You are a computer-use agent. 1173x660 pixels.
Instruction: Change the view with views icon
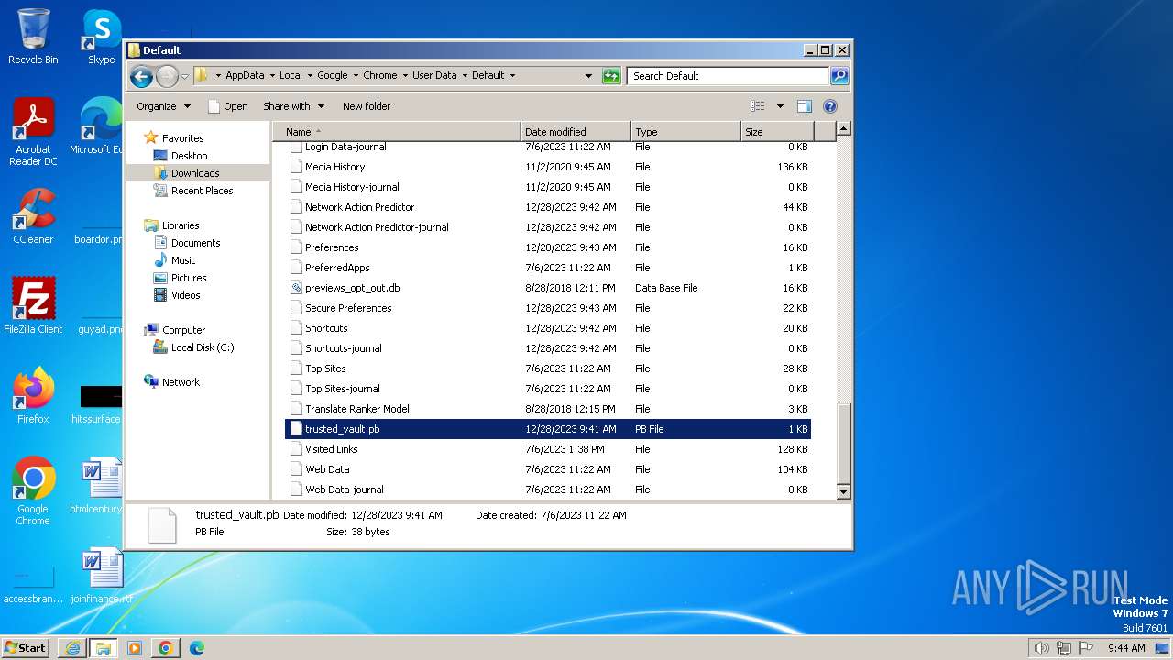[x=758, y=106]
